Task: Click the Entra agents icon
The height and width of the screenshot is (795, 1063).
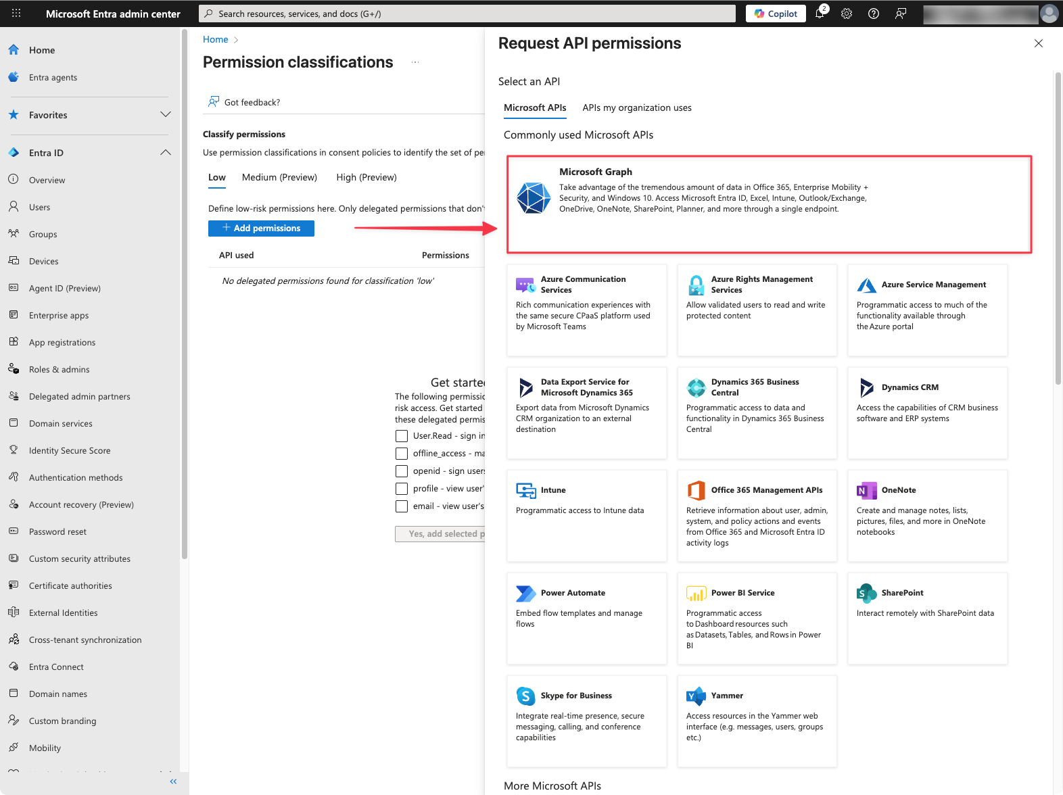Action: tap(14, 77)
